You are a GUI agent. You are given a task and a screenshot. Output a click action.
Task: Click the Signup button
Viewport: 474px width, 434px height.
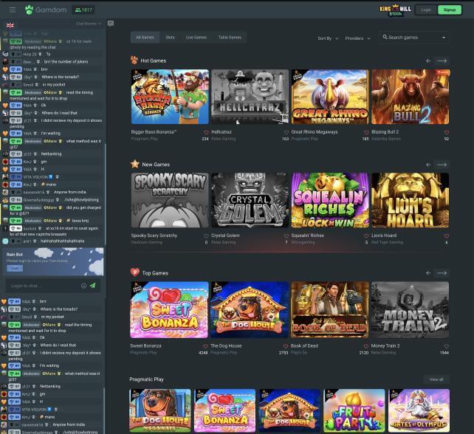coord(450,10)
